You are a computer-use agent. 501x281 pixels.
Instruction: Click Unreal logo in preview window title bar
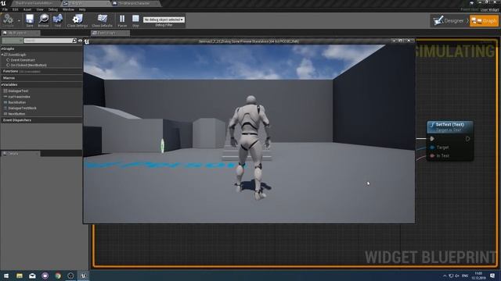coord(87,41)
